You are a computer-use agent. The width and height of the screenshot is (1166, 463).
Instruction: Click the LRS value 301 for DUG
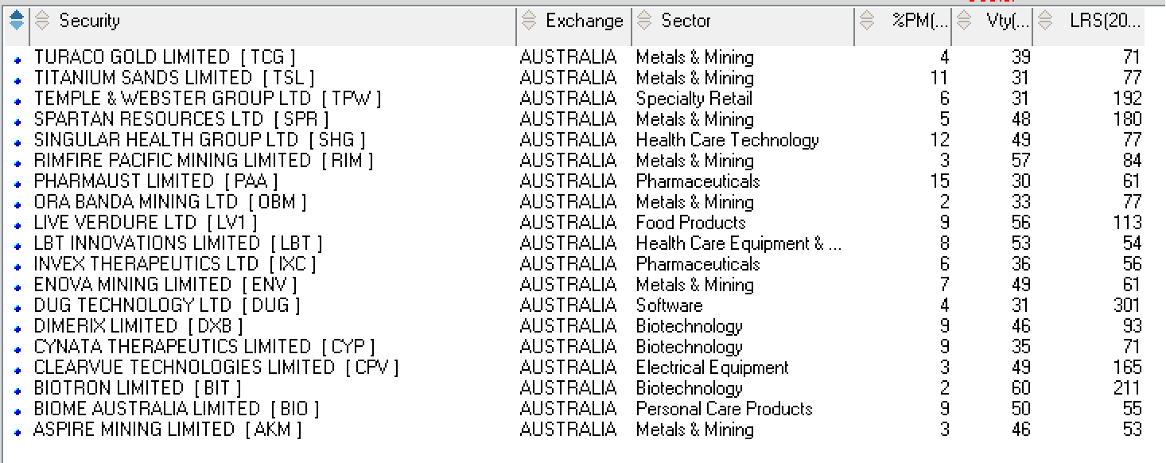point(1127,305)
